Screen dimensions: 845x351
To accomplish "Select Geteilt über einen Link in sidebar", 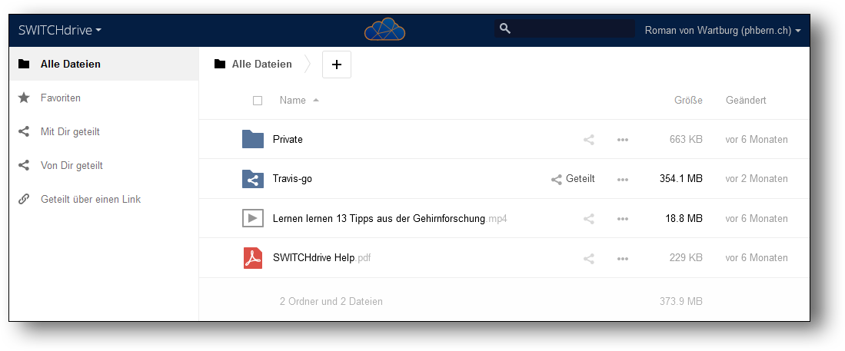I will (x=91, y=200).
